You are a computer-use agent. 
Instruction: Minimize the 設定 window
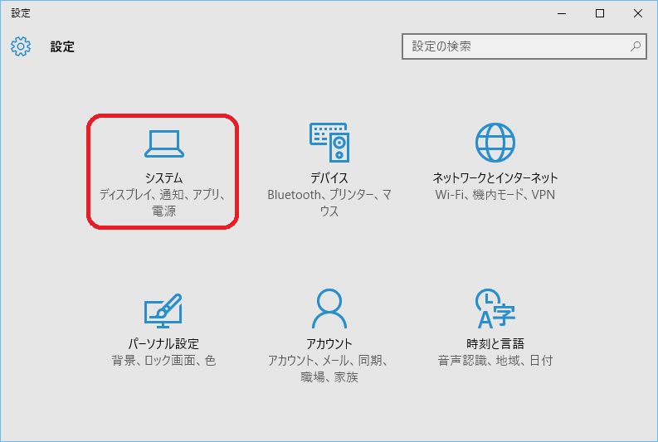[x=562, y=13]
